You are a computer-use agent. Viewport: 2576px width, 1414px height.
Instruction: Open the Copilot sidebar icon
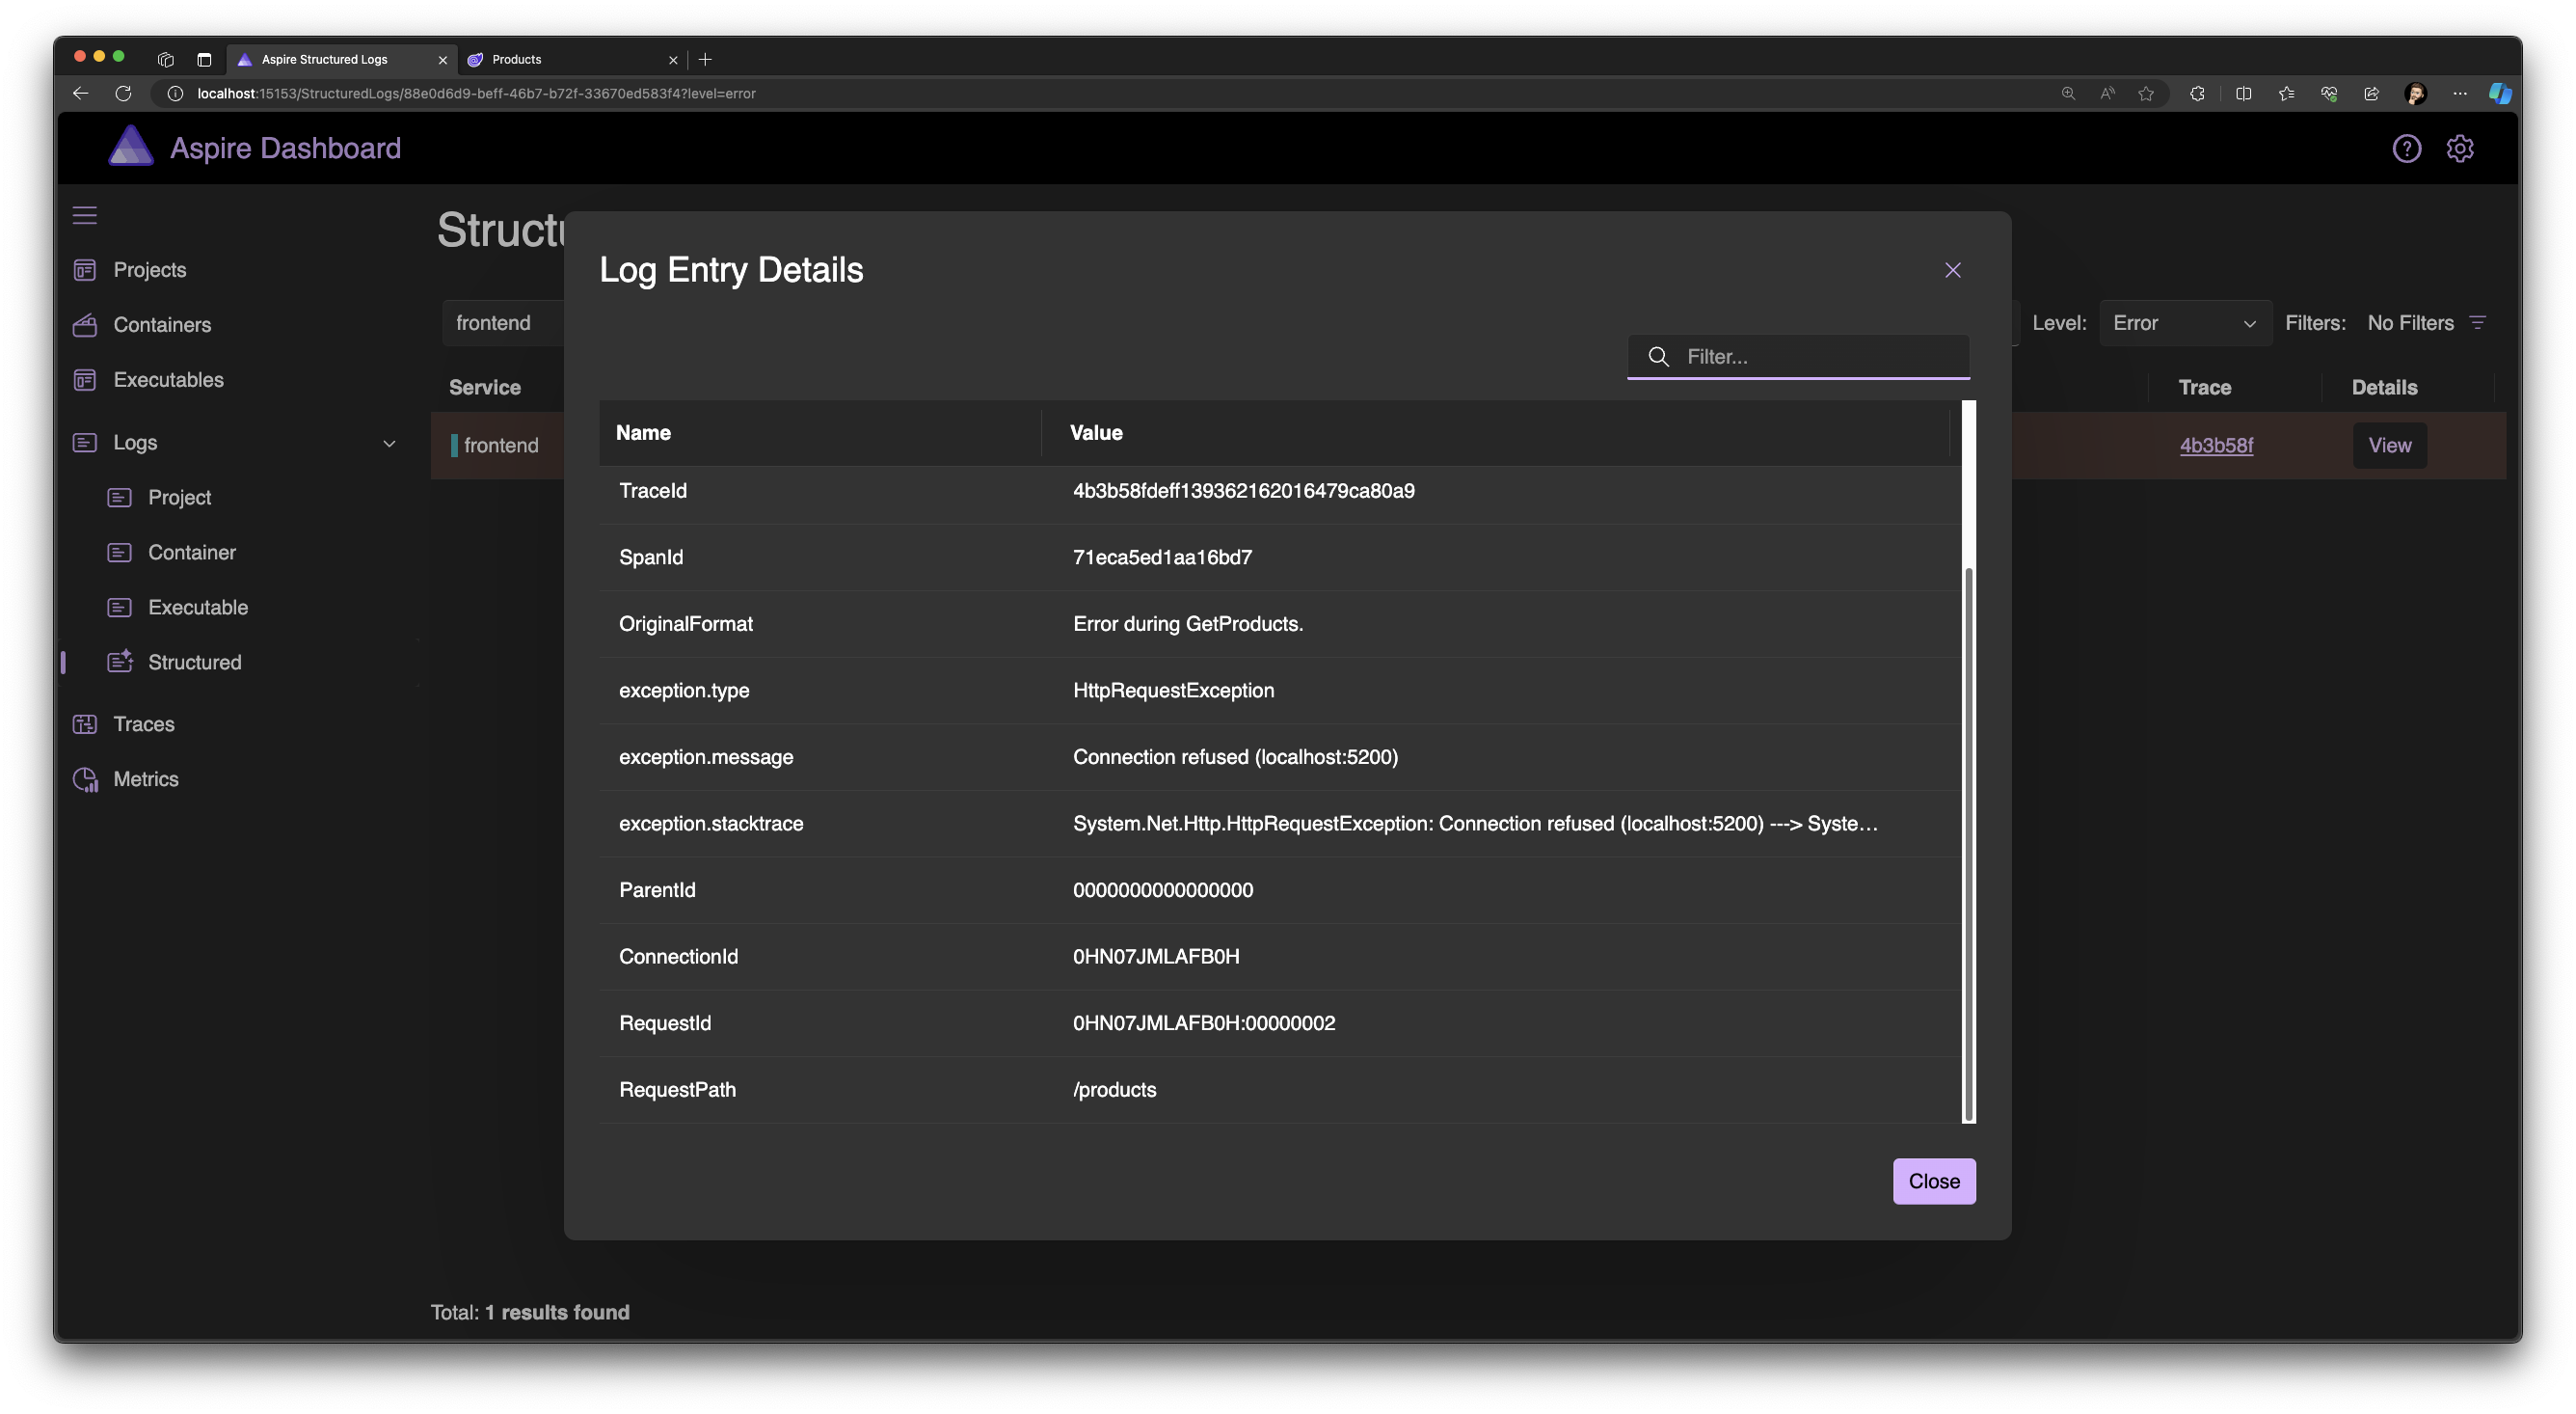[2499, 93]
